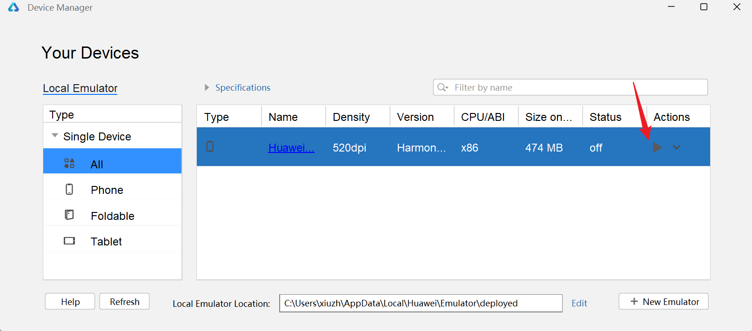Sort by Version column header
Image resolution: width=752 pixels, height=331 pixels.
(422, 116)
